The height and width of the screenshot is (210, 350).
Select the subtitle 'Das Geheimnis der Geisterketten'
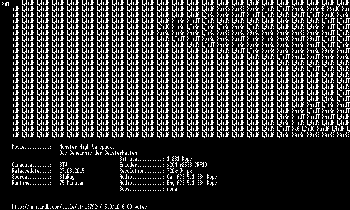point(98,153)
